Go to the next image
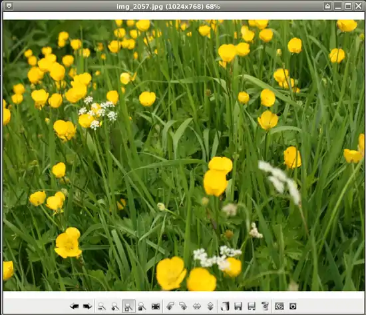 click(88, 306)
